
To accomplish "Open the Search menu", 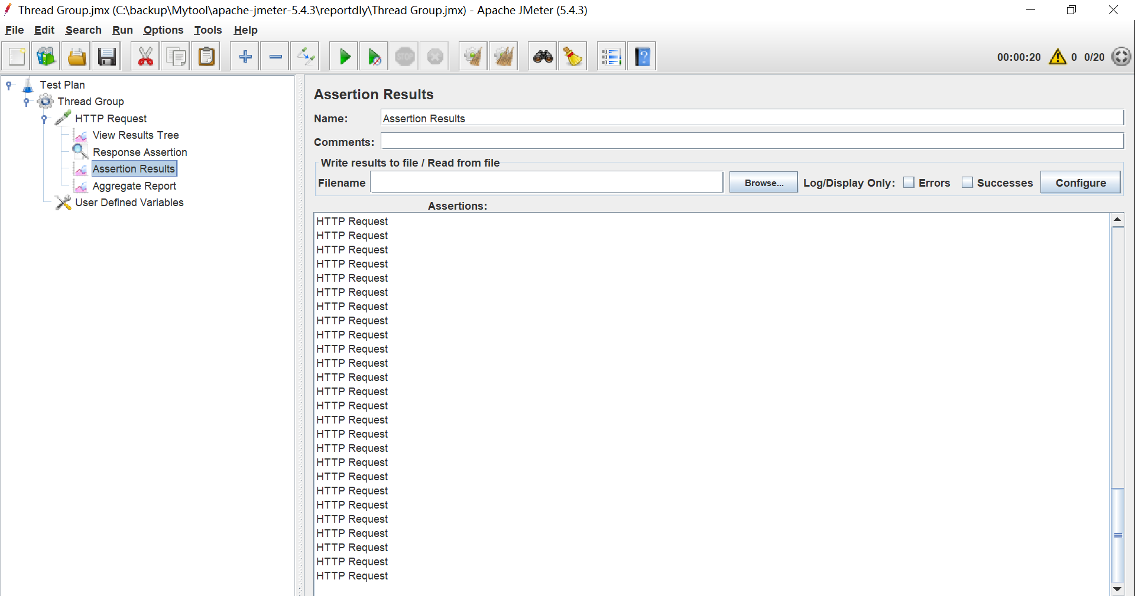I will (83, 30).
